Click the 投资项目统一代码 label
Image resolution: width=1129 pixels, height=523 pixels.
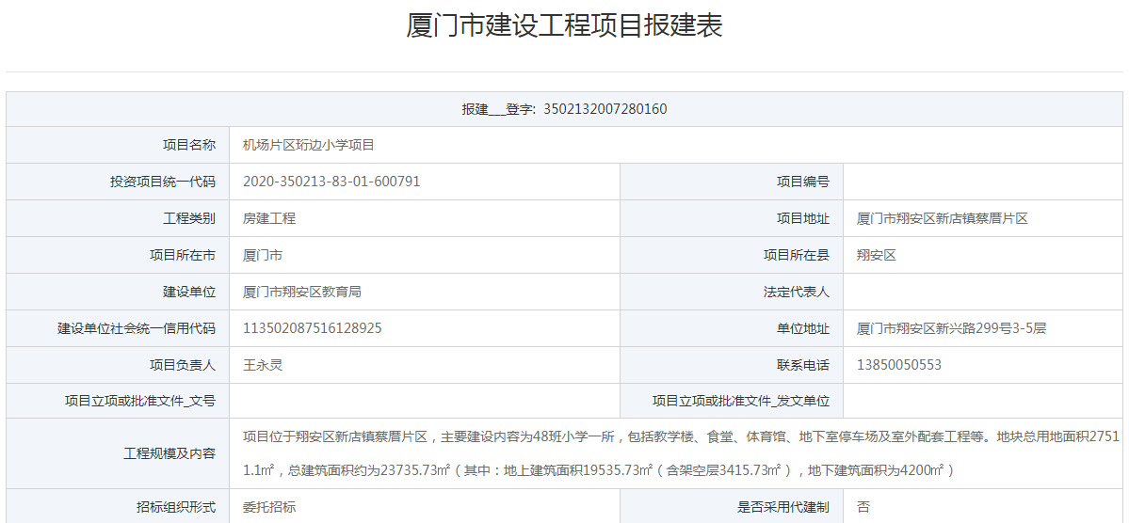164,182
